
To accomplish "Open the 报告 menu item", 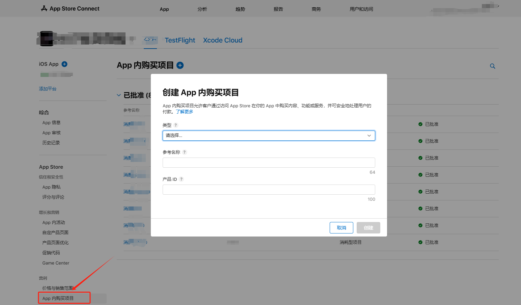I will pos(278,9).
